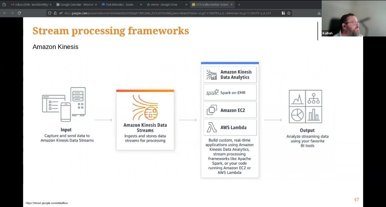Screen dimensions: 386x207
Task: Click 'Build custom, real-time applications' paragraph
Action: pos(229,156)
